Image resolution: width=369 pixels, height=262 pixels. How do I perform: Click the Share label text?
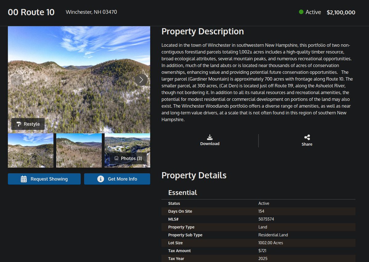tap(307, 144)
